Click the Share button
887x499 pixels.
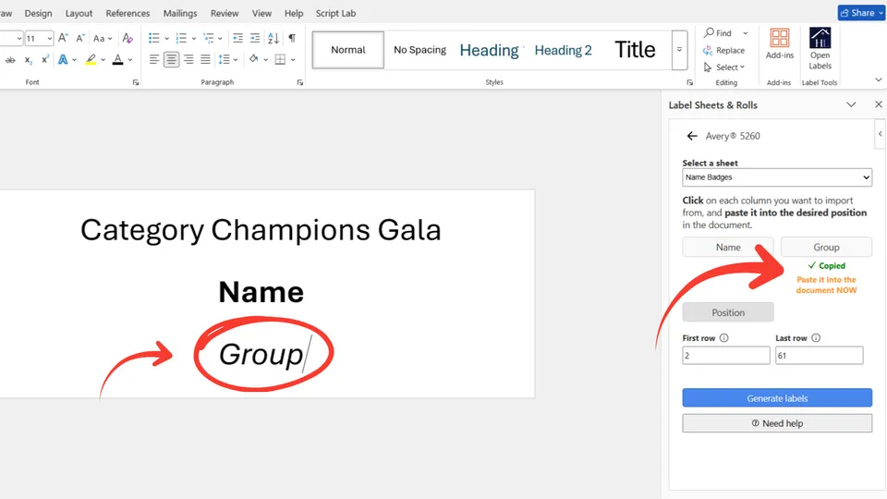861,12
